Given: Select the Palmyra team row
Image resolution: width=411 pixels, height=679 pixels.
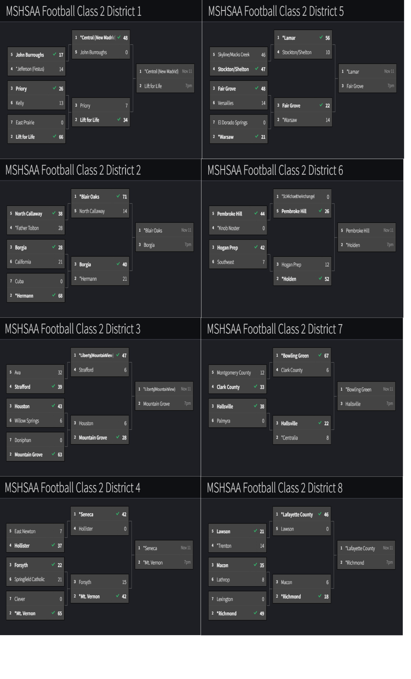Looking at the screenshot, I should (x=223, y=421).
